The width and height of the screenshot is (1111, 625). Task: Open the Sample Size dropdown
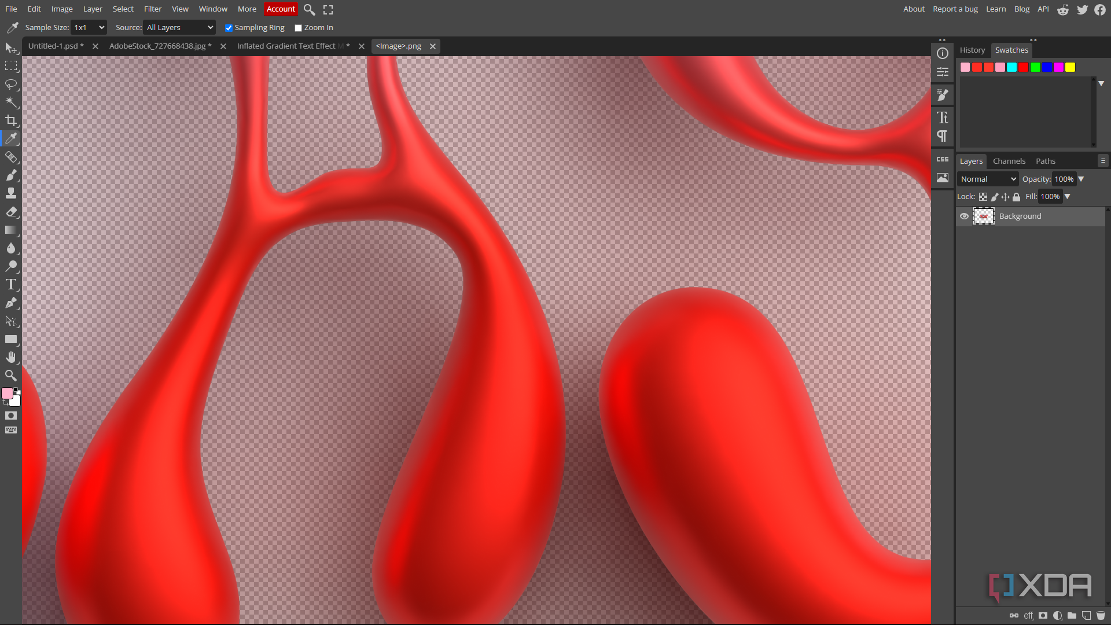[89, 28]
